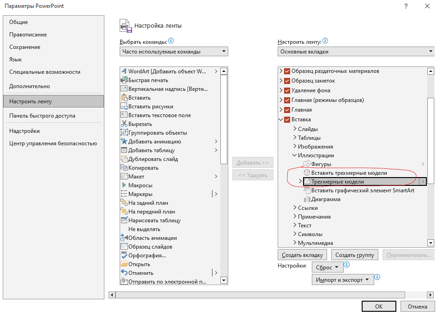Image resolution: width=437 pixels, height=315 pixels.
Task: Click info icon next to Настроить ленту
Action: 325,41
